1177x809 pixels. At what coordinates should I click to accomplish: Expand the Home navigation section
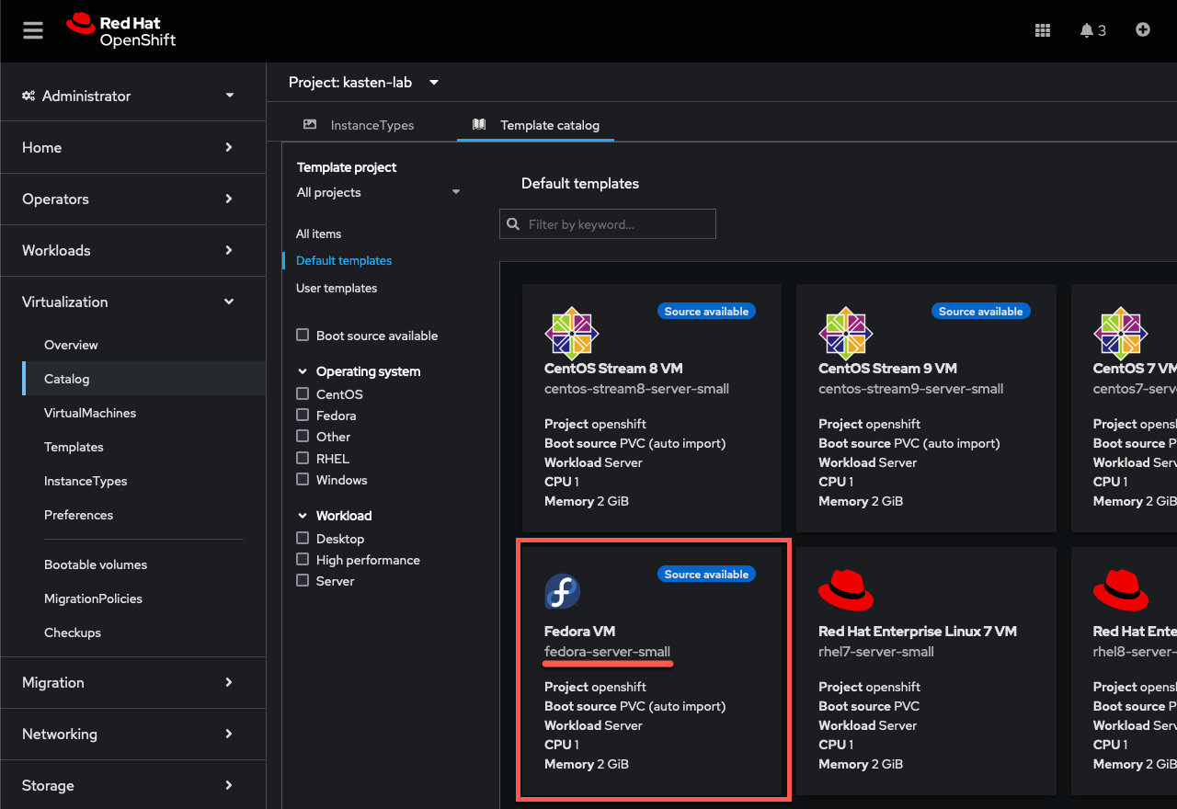coord(133,147)
